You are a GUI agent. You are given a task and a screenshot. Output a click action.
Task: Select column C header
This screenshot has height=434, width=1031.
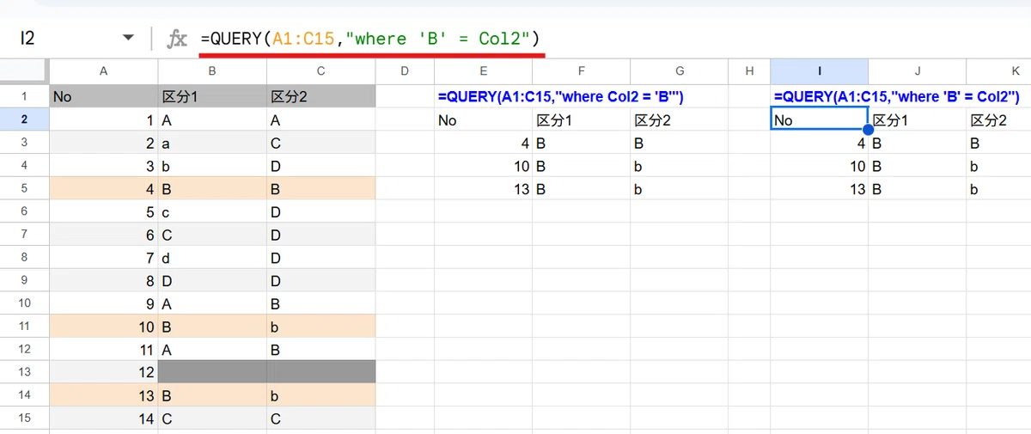click(x=321, y=71)
